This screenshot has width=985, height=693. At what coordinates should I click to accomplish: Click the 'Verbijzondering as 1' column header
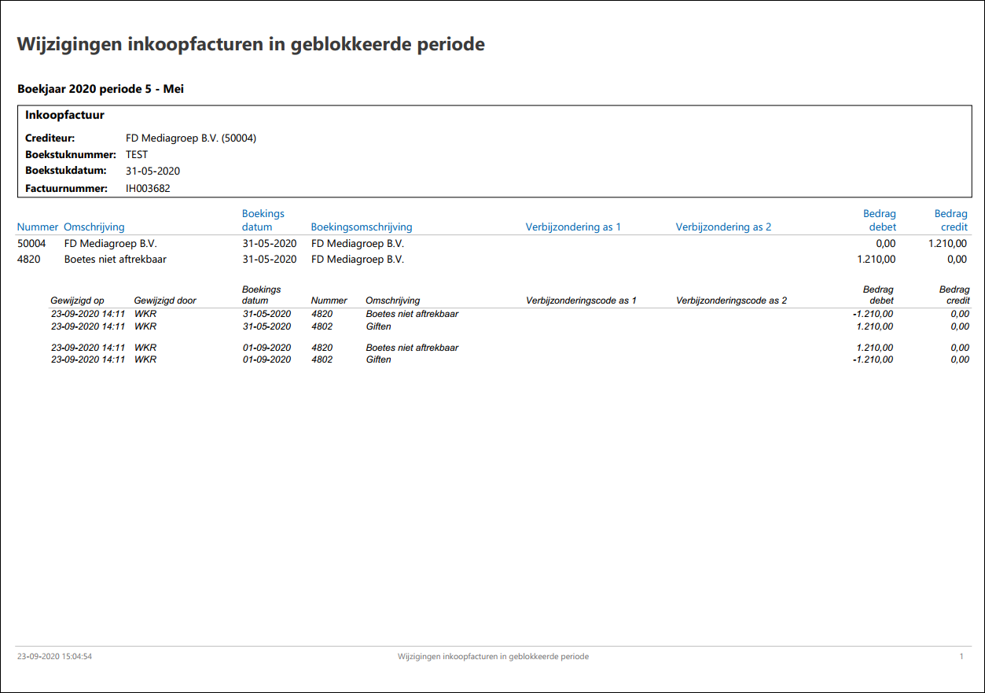pos(573,227)
